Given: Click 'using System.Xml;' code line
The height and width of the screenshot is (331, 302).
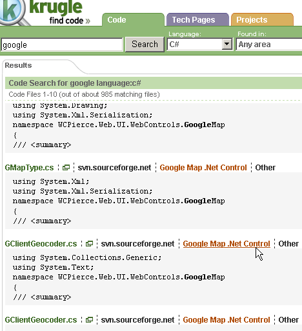Looking at the screenshot, I should point(51,181).
